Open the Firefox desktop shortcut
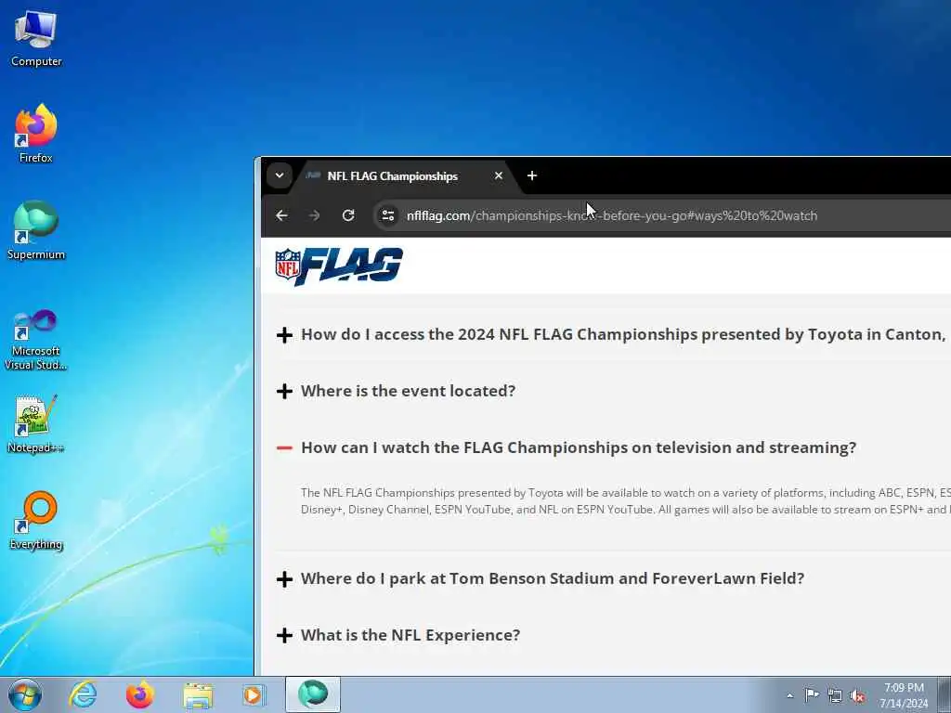This screenshot has width=951, height=713. (36, 134)
